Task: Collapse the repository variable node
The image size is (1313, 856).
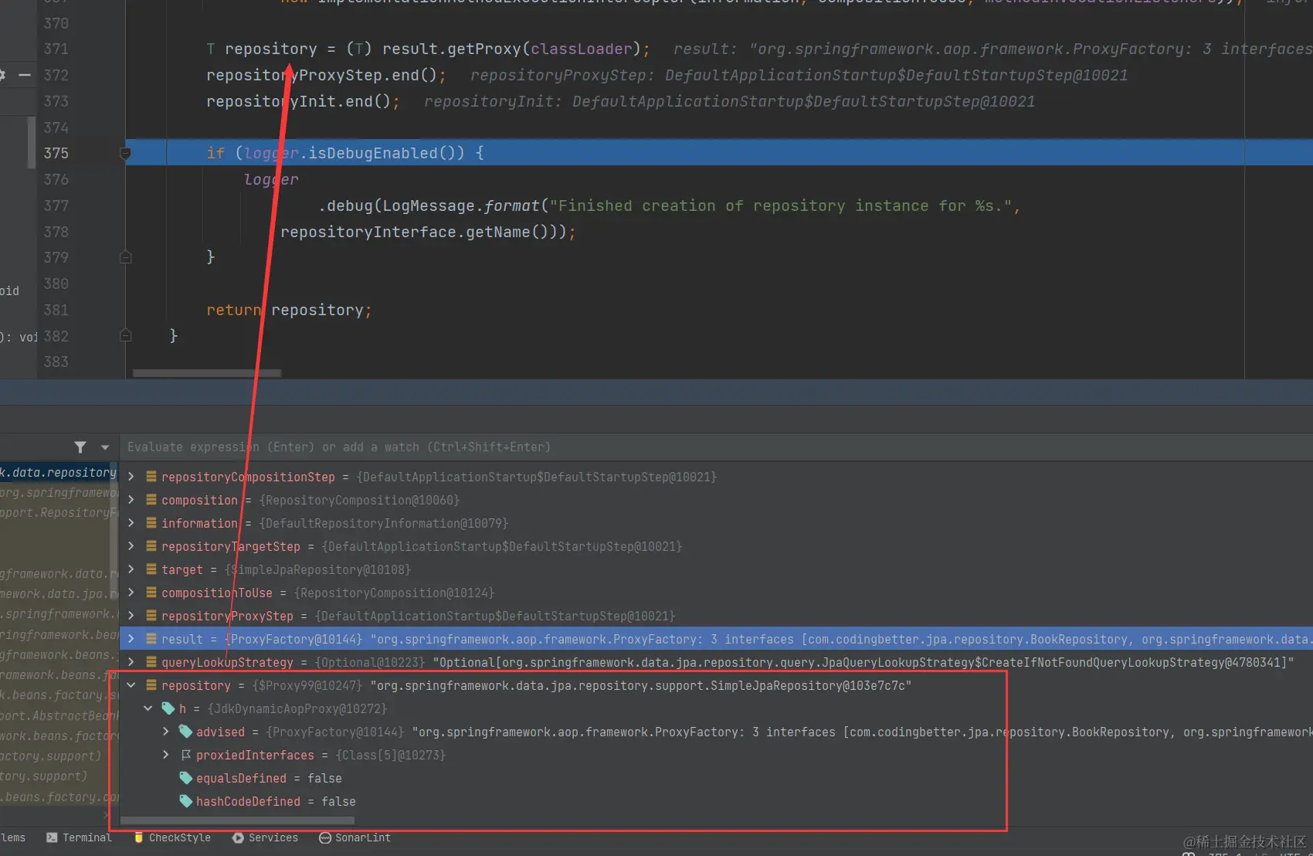Action: pyautogui.click(x=131, y=685)
